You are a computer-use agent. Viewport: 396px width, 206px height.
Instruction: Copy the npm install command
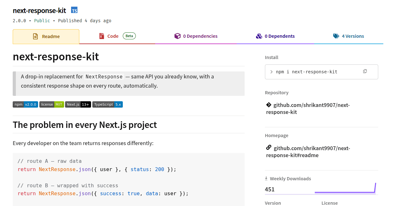(x=365, y=71)
